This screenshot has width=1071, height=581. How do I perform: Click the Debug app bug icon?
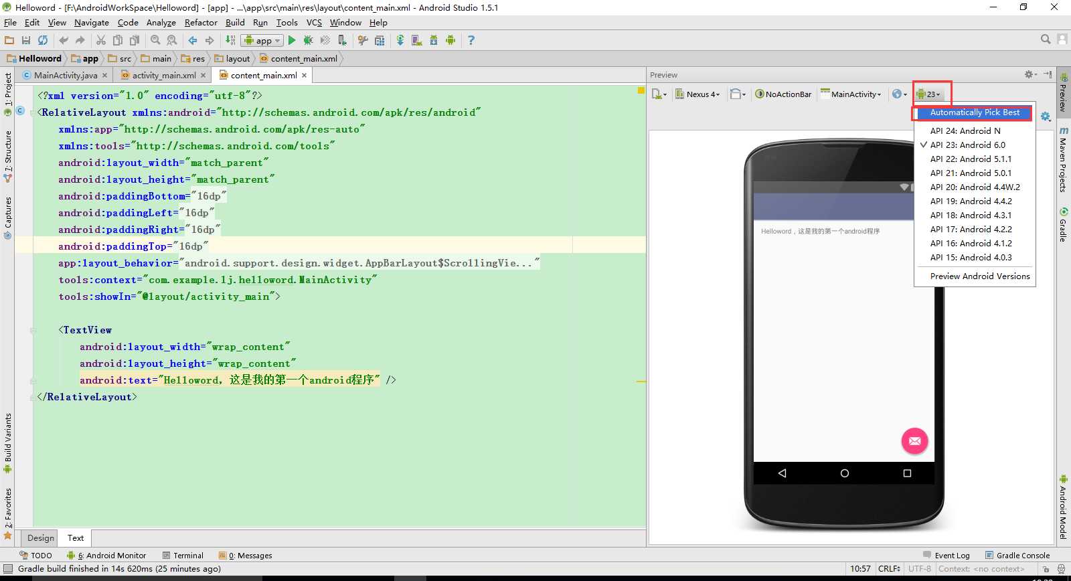(x=309, y=40)
